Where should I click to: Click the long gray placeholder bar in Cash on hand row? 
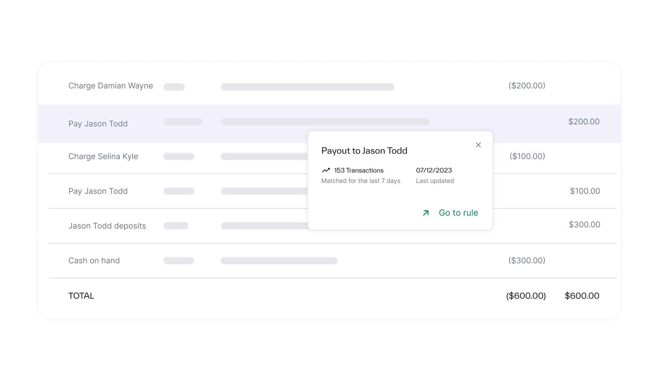point(279,261)
